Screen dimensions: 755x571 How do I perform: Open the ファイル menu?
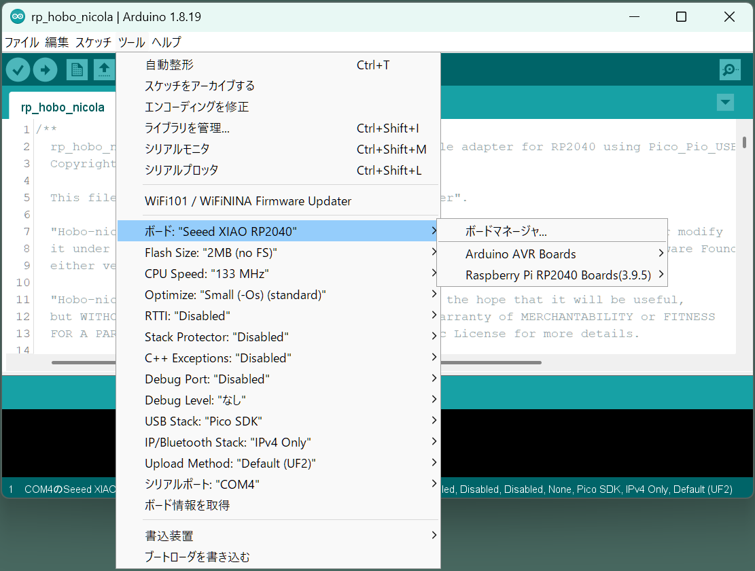tap(22, 42)
